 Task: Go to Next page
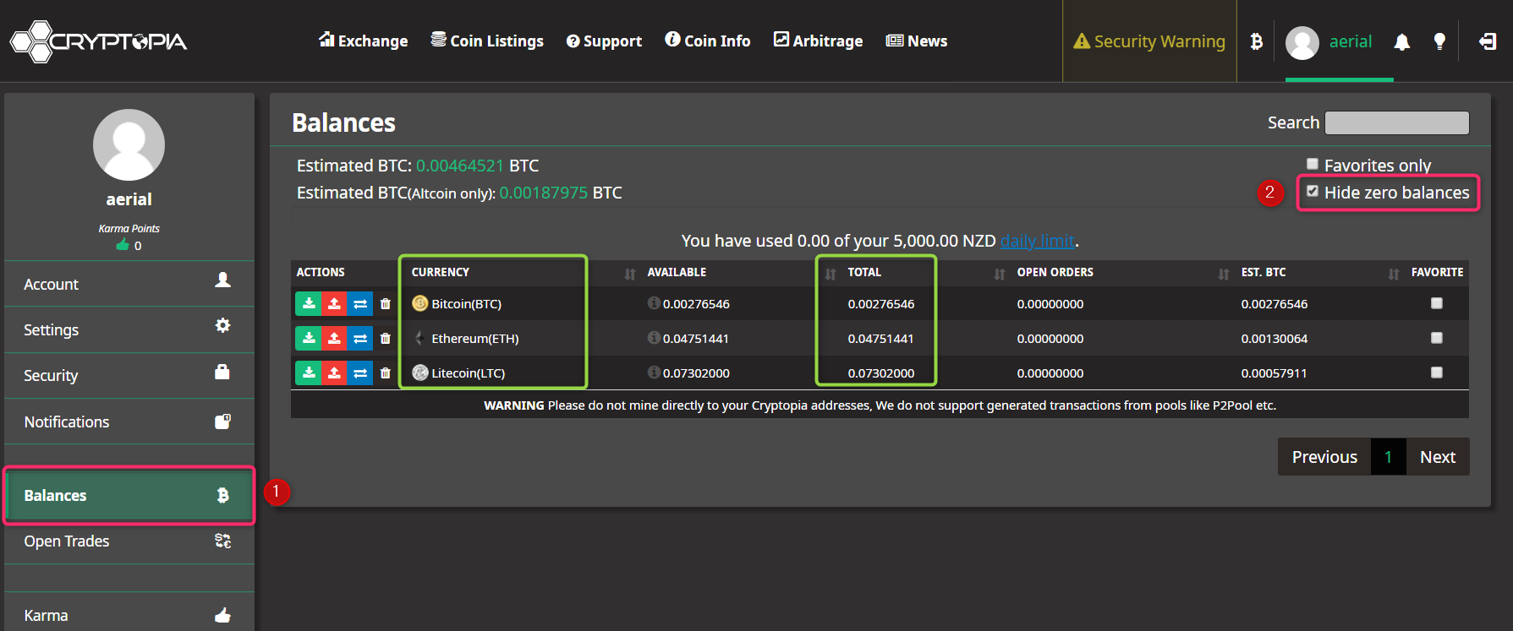coord(1438,456)
